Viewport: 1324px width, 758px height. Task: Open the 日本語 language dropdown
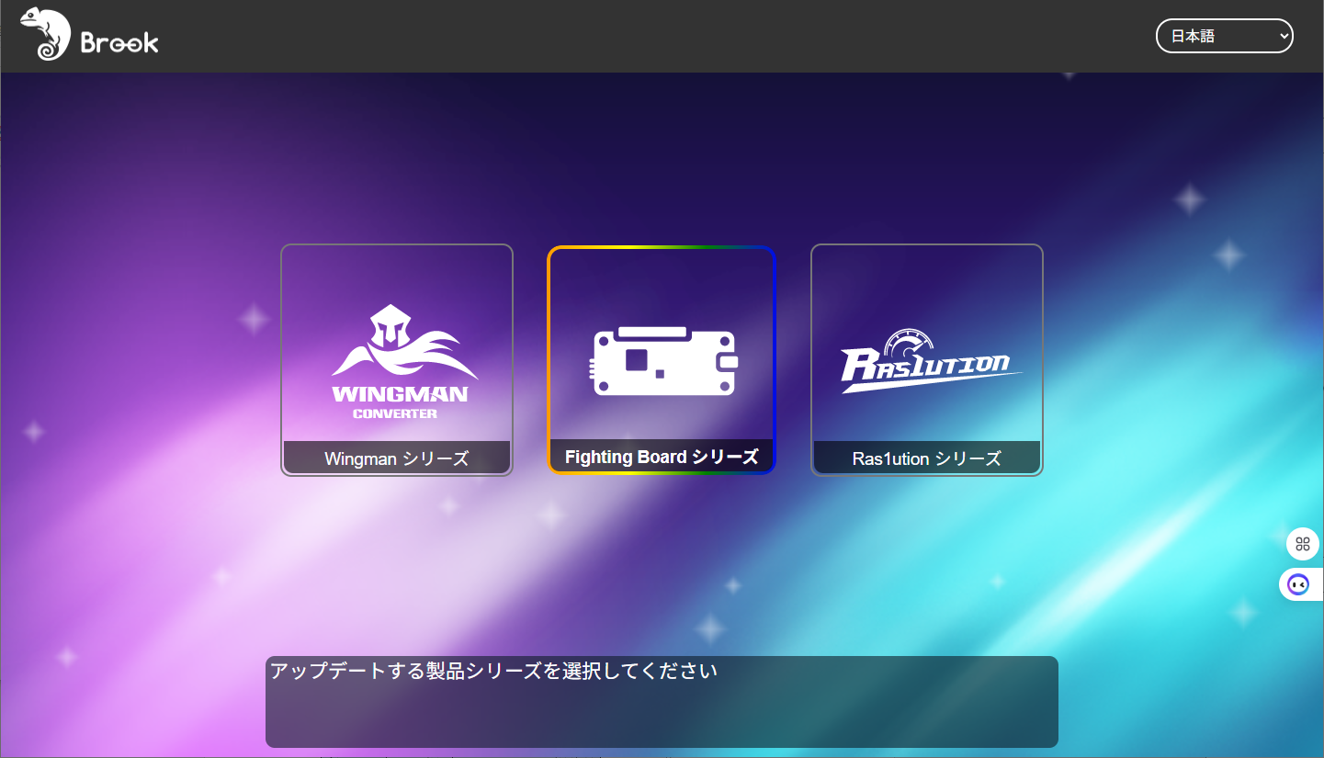1224,36
